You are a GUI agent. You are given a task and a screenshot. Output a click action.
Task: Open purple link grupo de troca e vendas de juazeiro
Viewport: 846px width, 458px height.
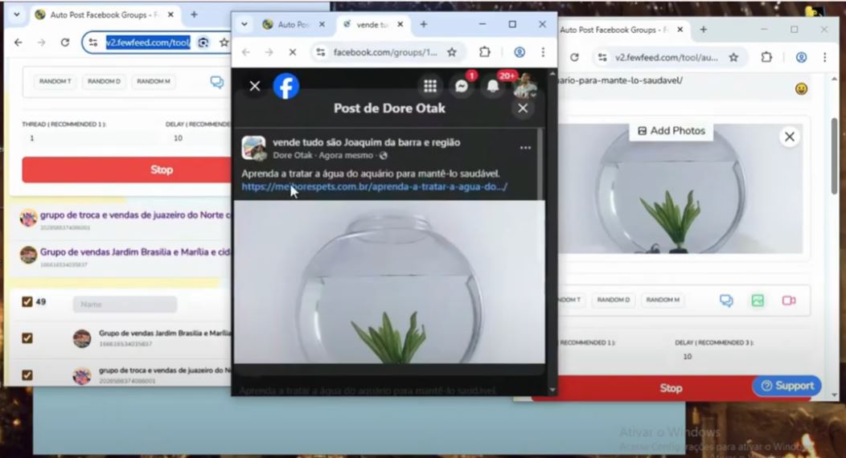pyautogui.click(x=135, y=215)
